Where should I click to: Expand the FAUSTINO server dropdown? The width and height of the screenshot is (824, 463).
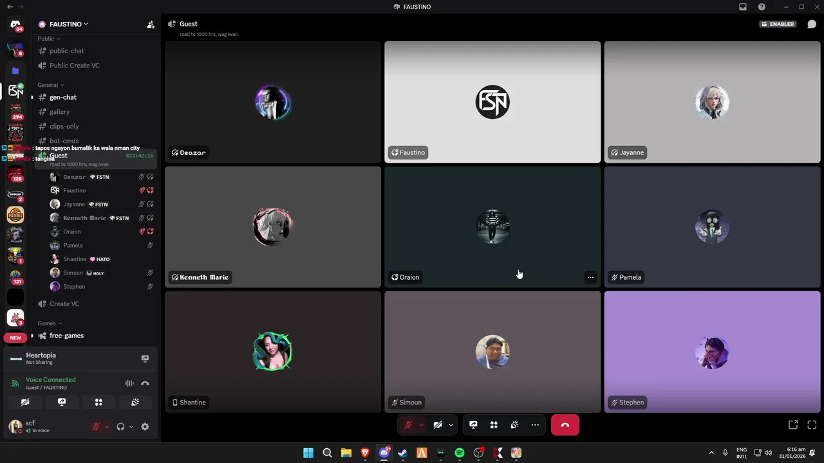(x=69, y=24)
